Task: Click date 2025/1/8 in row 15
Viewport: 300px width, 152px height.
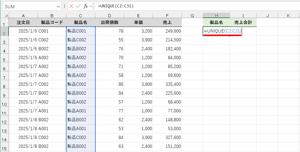Action: coord(23,147)
